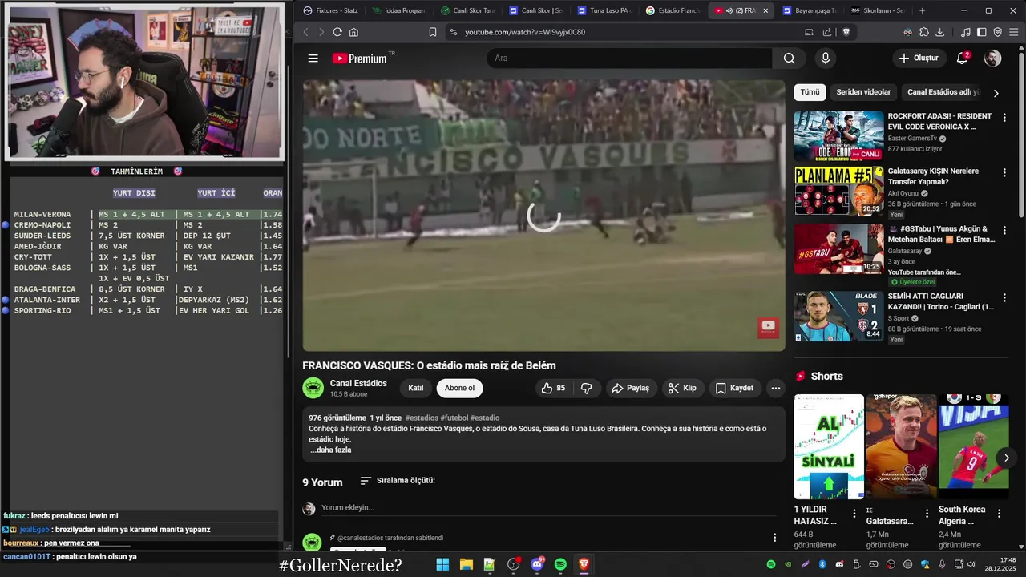Click the Klip clip button
The height and width of the screenshot is (577, 1026).
coord(682,388)
